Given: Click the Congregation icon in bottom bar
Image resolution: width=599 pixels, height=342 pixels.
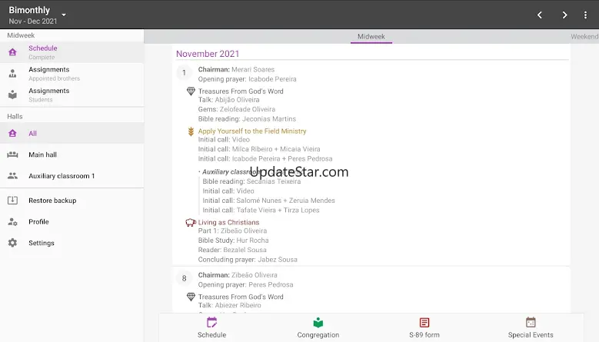Looking at the screenshot, I should click(318, 323).
